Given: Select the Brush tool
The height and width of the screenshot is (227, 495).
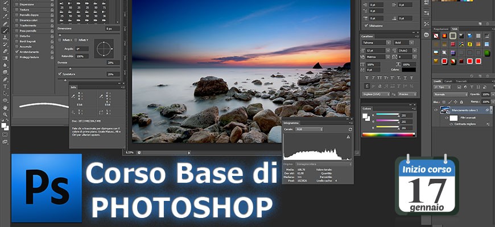Looking at the screenshot, I should pyautogui.click(x=5, y=31).
